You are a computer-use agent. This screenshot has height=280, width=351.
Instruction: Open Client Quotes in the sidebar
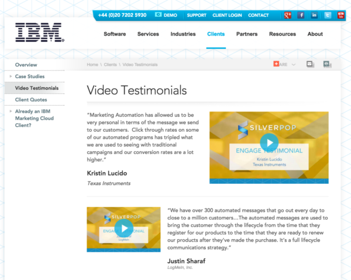[31, 100]
